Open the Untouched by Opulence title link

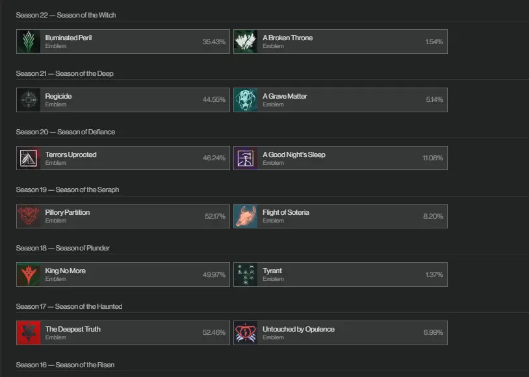point(298,329)
